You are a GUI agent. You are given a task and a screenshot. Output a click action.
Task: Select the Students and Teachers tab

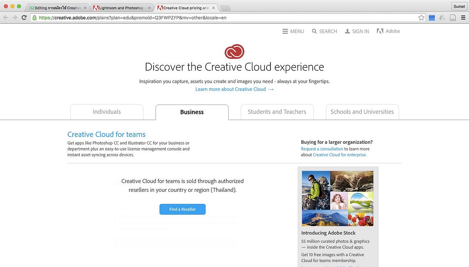click(x=277, y=112)
